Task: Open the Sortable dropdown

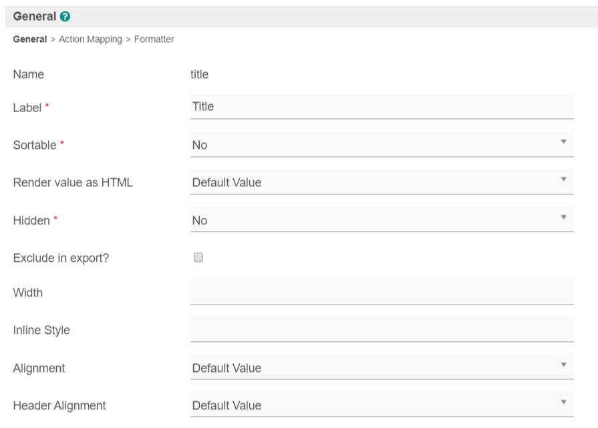Action: [x=381, y=145]
